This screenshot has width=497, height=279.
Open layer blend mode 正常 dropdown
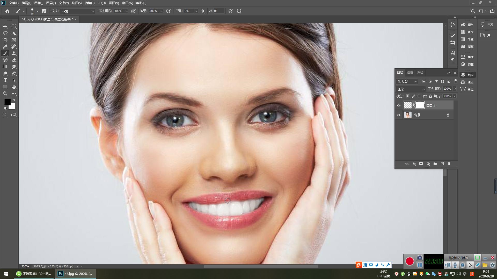[x=411, y=89]
